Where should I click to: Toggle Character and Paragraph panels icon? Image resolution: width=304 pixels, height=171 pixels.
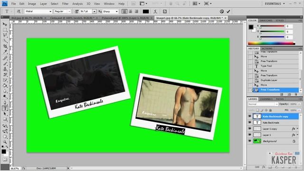point(165,11)
